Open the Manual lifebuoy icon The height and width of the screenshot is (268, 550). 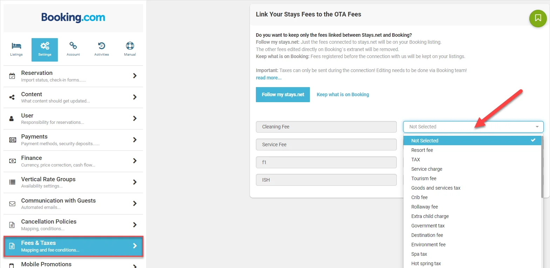point(130,46)
